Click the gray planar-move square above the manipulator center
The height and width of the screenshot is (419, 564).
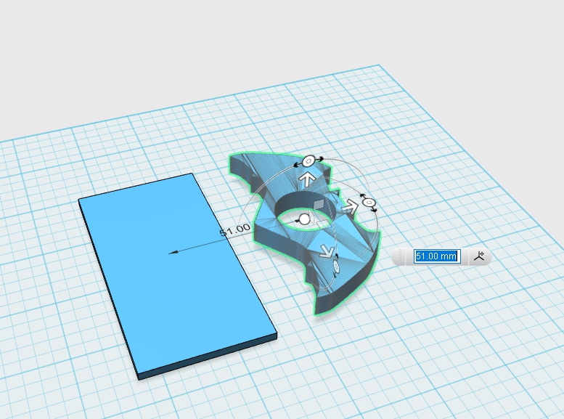(x=319, y=205)
